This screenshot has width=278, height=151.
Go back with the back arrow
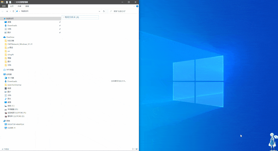tap(3, 11)
